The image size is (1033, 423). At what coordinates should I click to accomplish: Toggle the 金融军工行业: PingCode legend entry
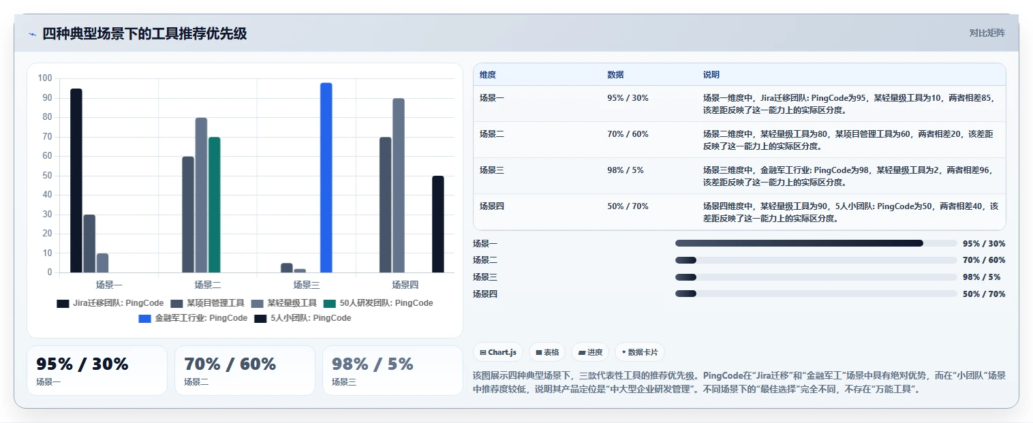coord(193,318)
